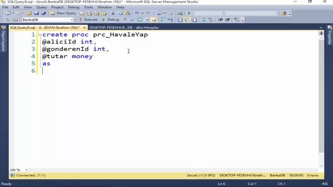Click the Save All icon

coord(44,13)
